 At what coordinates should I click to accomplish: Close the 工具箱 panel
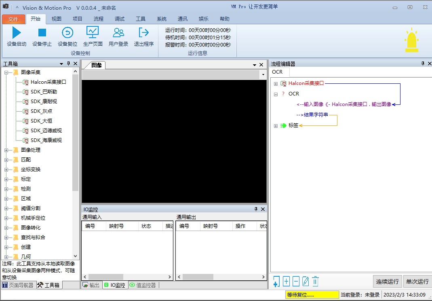point(76,64)
